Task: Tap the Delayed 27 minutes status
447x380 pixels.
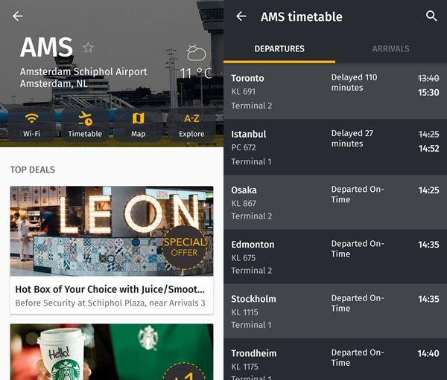Action: click(x=352, y=138)
